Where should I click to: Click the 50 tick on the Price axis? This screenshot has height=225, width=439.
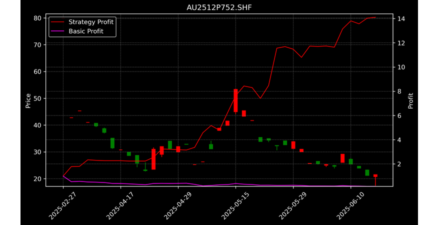point(38,98)
